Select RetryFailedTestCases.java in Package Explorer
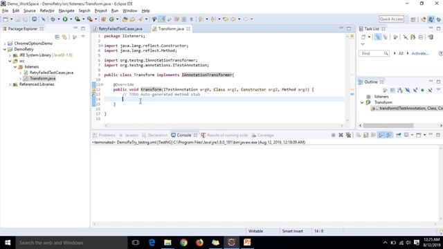Image resolution: width=443 pixels, height=249 pixels. tap(51, 73)
